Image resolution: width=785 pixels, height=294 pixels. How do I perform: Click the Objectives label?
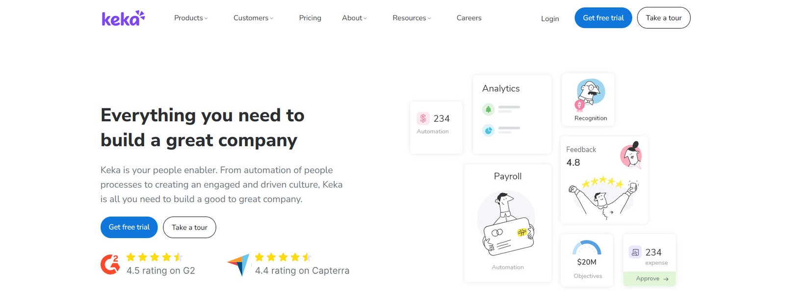point(588,276)
